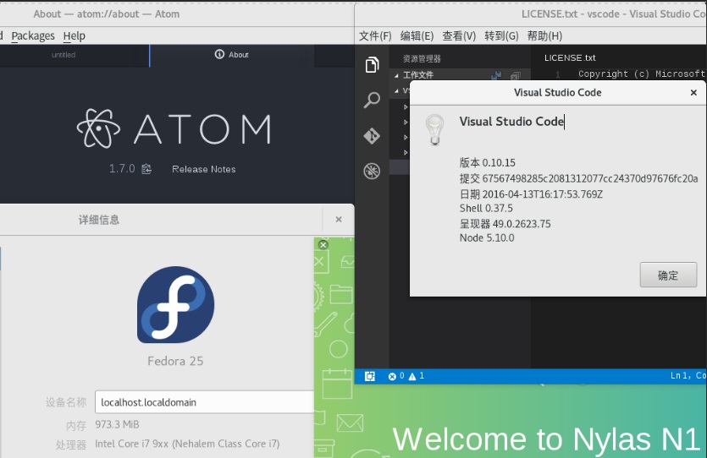707x458 pixels.
Task: Click the 呈现器 49.0.2623.75 line
Action: point(505,224)
